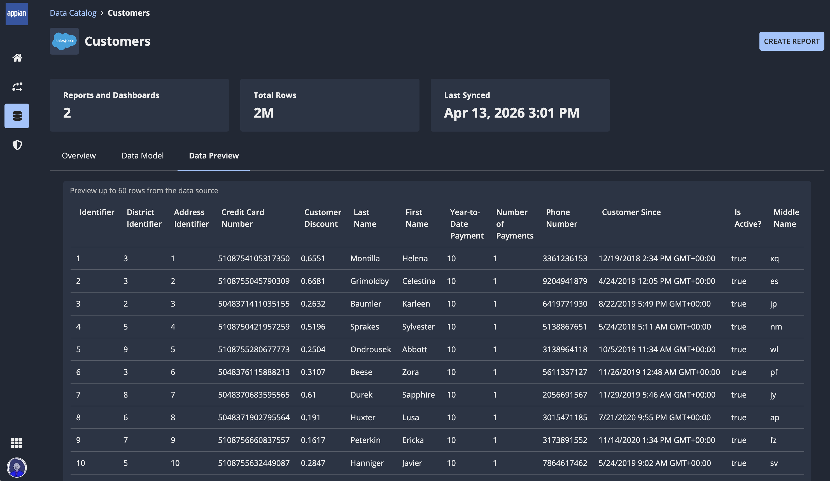This screenshot has height=481, width=830.
Task: Select the Data Preview tab
Action: (x=214, y=156)
